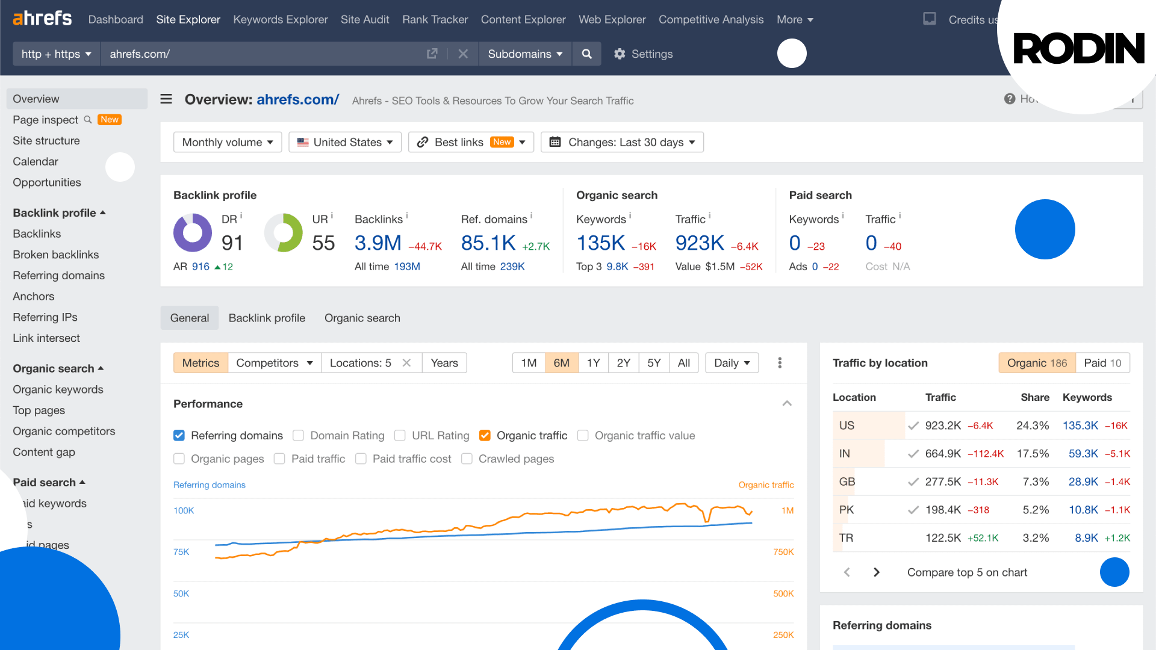Uncheck Organic traffic checkbox
The height and width of the screenshot is (650, 1156).
[x=485, y=435]
